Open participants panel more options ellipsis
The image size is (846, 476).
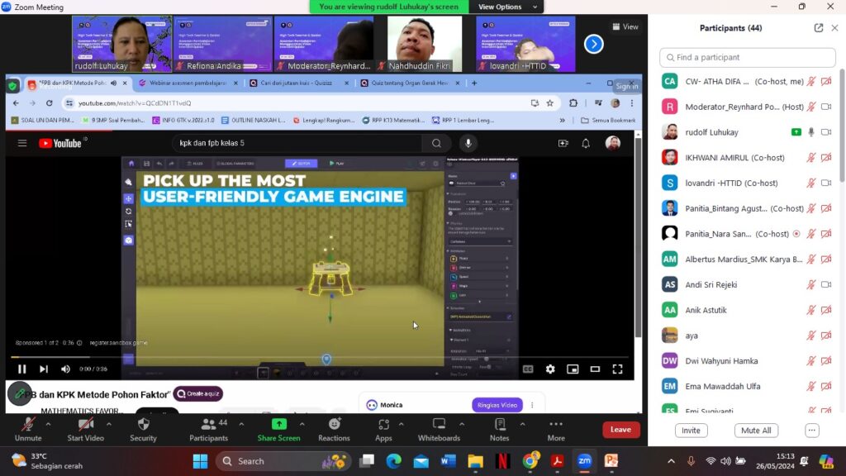pyautogui.click(x=812, y=431)
